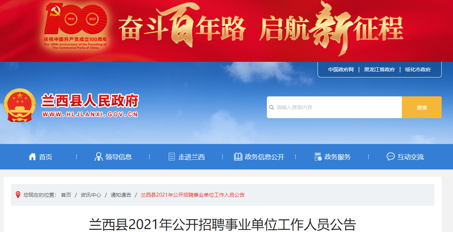
Task: Click the person icon beside 领导信息
Action: point(99,157)
